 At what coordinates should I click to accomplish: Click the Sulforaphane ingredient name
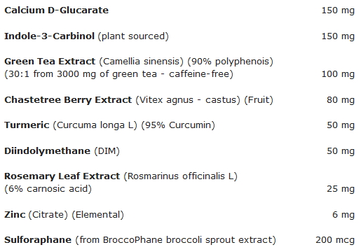(38, 240)
